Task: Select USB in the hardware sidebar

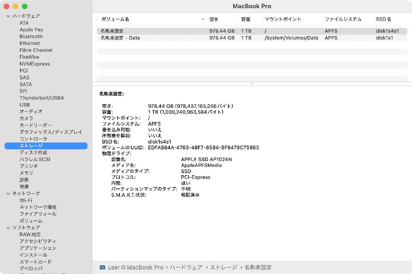Action: (x=25, y=105)
